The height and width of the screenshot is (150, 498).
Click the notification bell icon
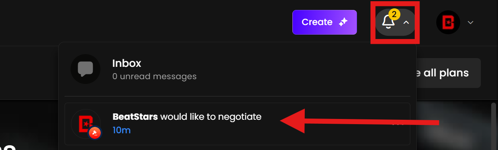tap(388, 22)
